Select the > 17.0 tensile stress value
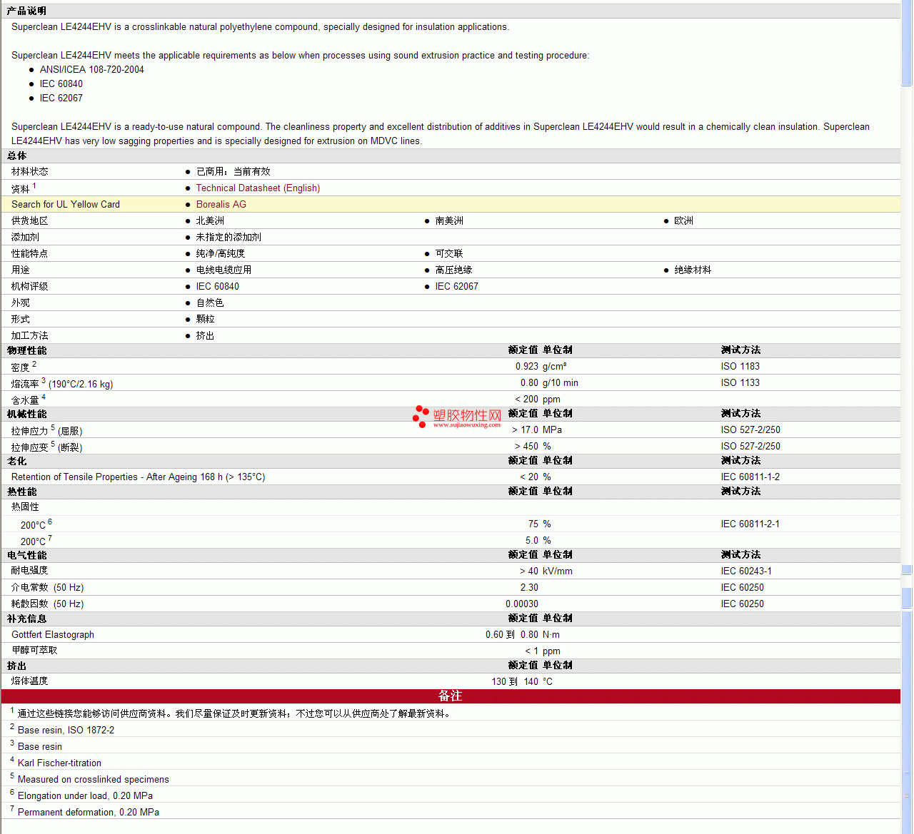This screenshot has width=914, height=834. coord(525,430)
